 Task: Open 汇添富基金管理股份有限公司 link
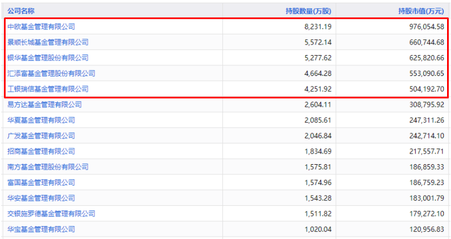(51, 74)
